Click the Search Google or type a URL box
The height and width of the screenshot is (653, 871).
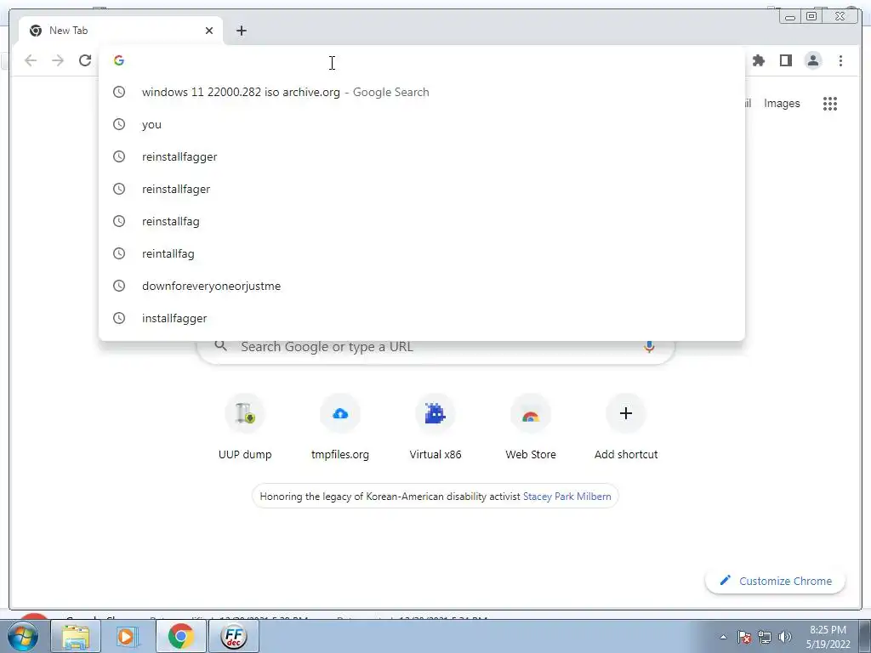point(436,347)
